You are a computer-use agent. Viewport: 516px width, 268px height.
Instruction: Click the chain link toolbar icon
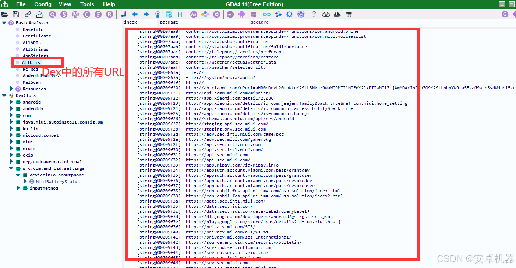tap(28, 14)
